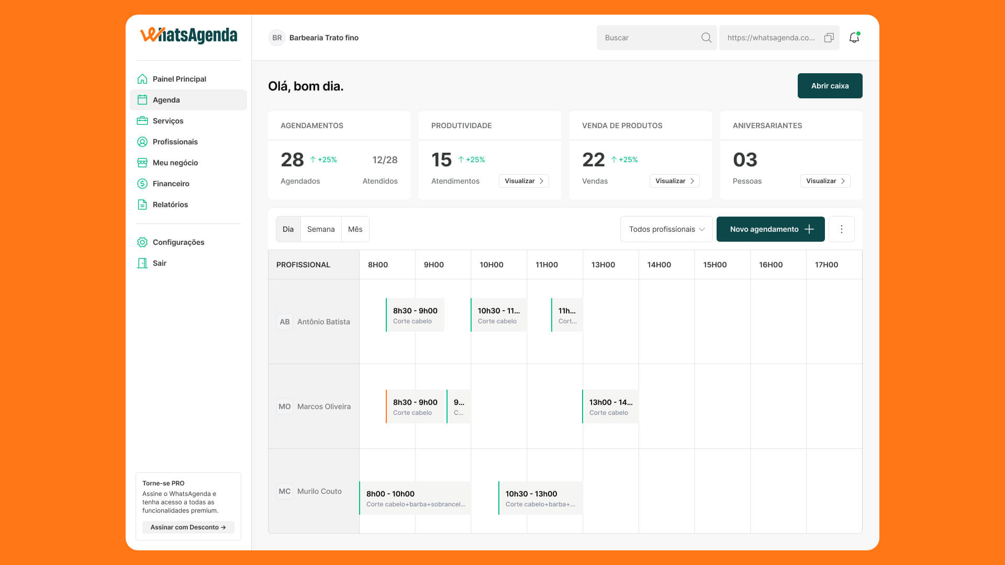This screenshot has width=1005, height=565.
Task: Copy the whatsagenda link via the copy icon
Action: [x=829, y=38]
